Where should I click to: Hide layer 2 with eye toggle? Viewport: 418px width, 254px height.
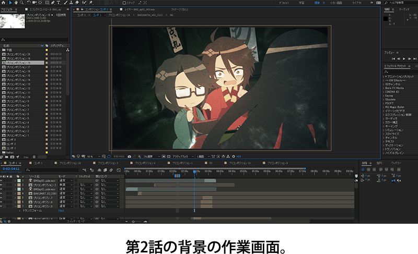click(x=1, y=185)
